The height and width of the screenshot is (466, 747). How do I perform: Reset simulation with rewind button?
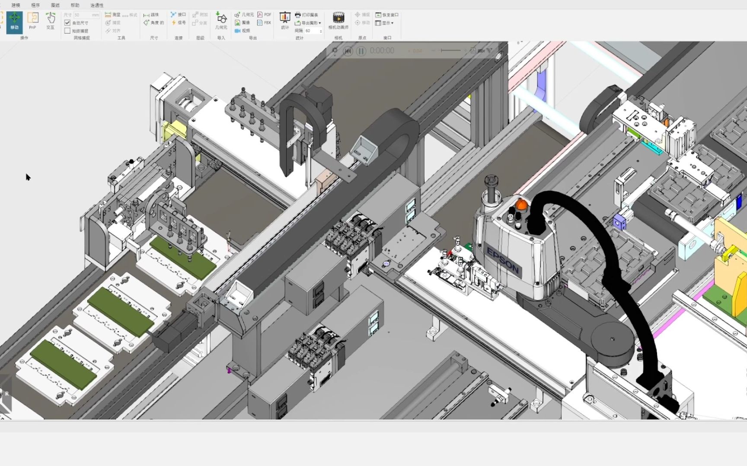[x=348, y=51]
